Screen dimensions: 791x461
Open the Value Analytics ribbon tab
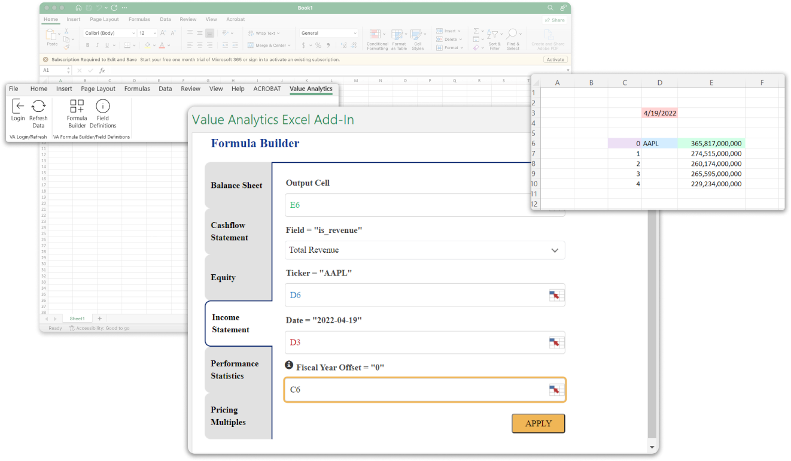pos(311,89)
